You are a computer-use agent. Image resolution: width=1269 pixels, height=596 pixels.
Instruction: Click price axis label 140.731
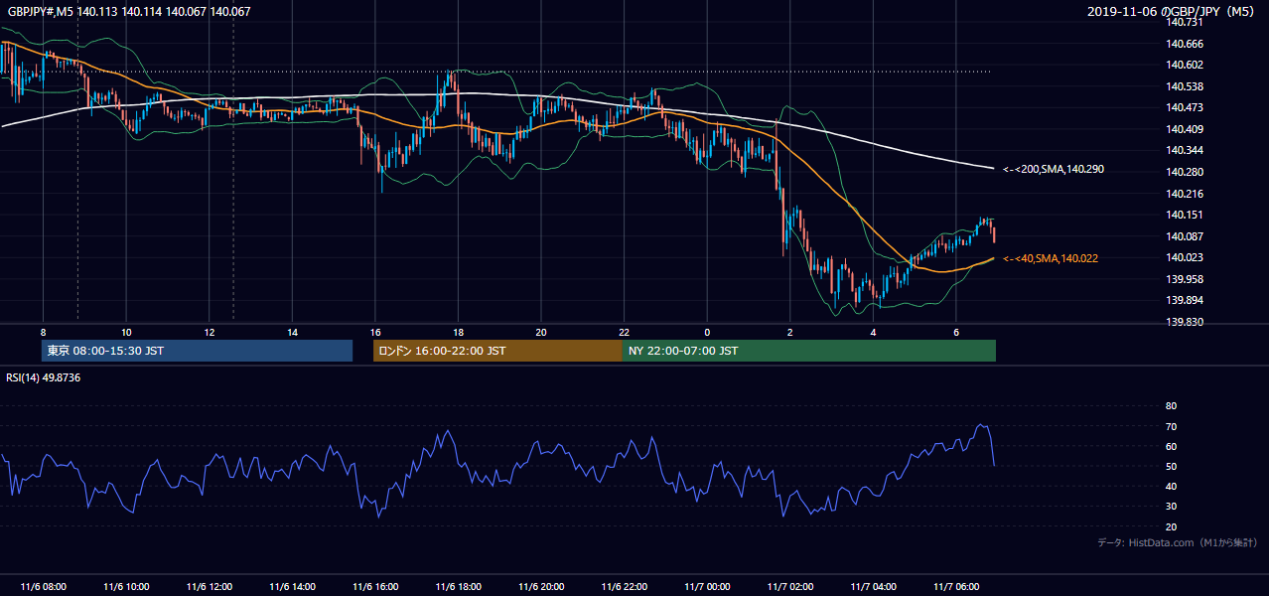pos(1186,22)
